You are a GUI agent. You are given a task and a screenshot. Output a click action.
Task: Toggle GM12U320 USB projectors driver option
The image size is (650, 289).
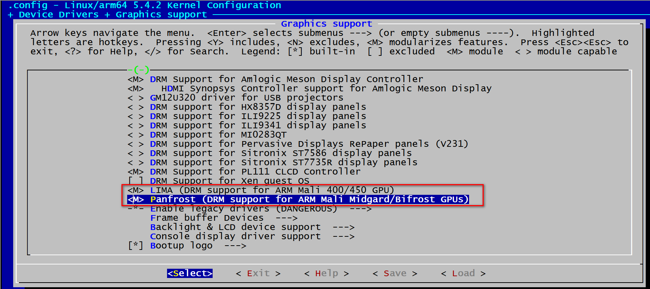tap(136, 98)
